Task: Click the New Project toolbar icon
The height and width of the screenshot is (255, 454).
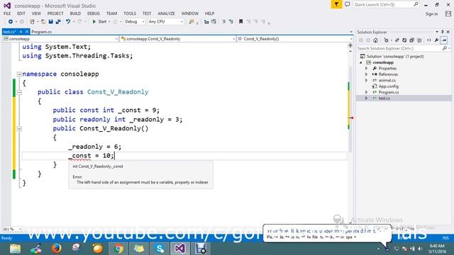Action: point(32,22)
